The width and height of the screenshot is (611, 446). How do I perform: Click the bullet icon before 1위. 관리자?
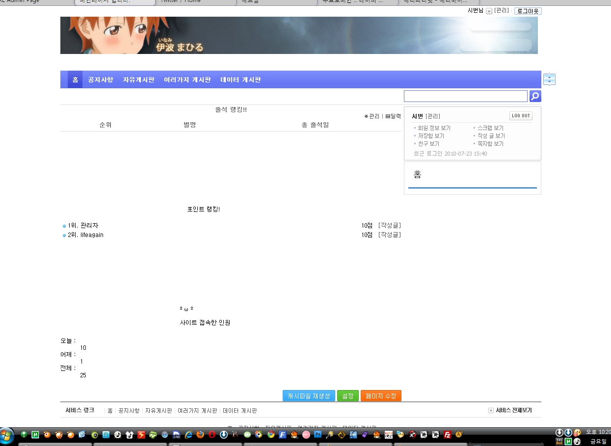click(64, 226)
